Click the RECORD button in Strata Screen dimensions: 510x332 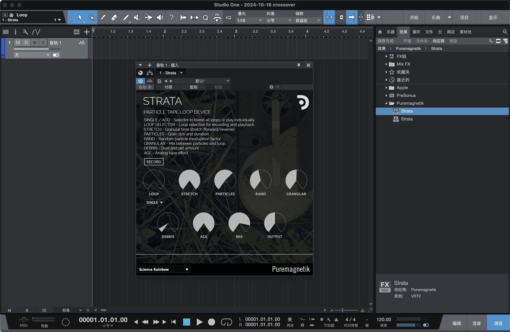pos(154,162)
